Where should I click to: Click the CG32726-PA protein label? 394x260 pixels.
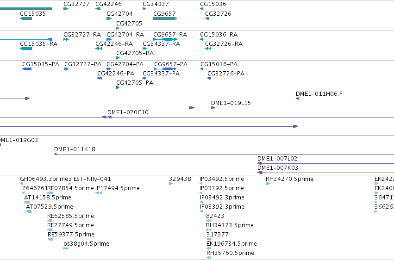coord(226,74)
